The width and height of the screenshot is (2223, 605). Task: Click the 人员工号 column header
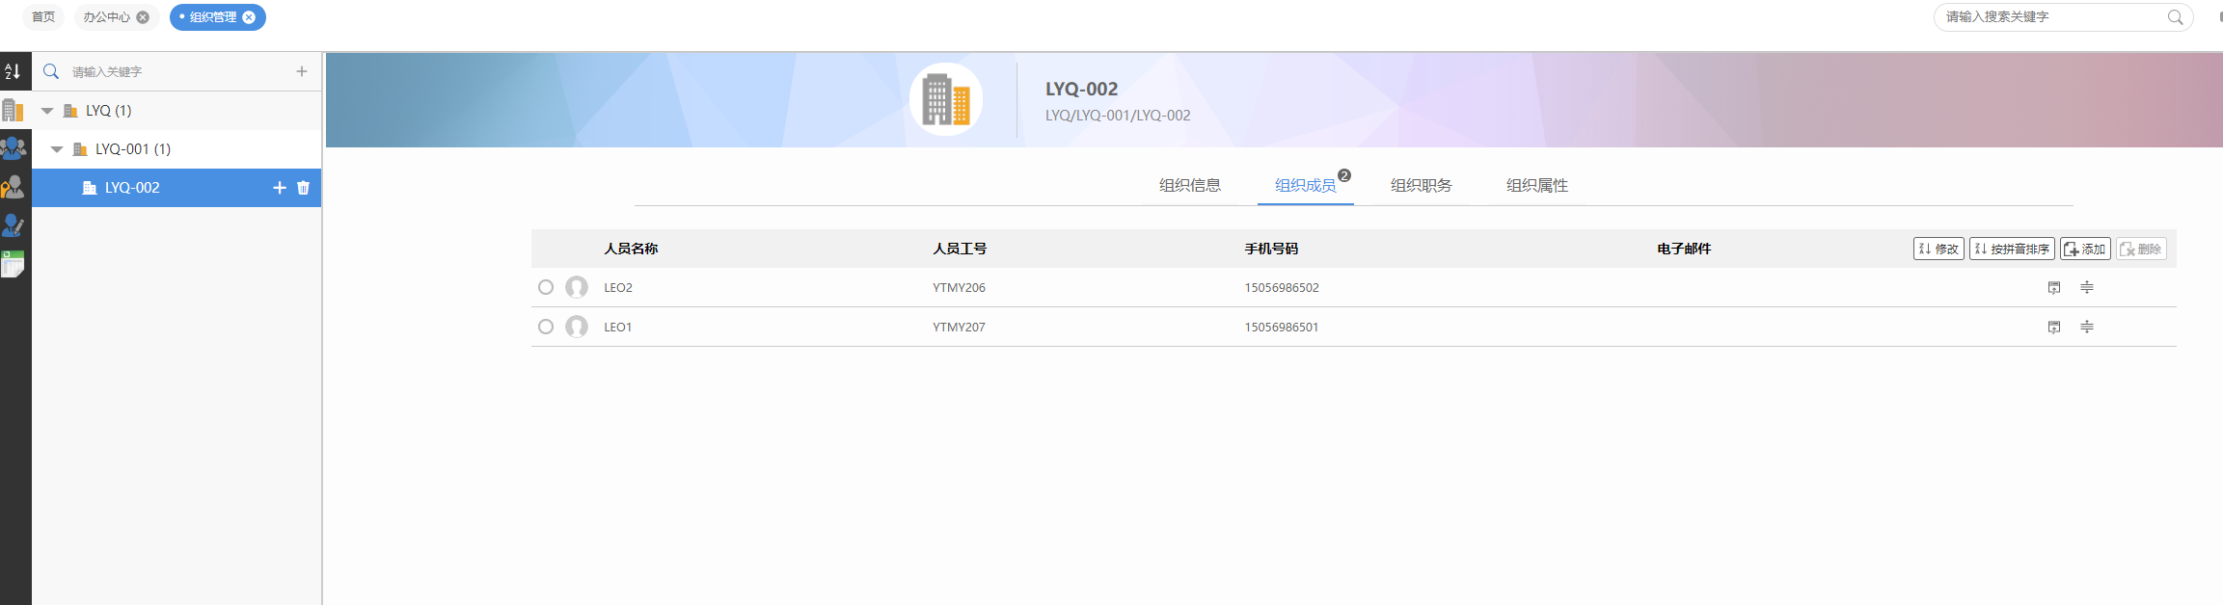960,249
